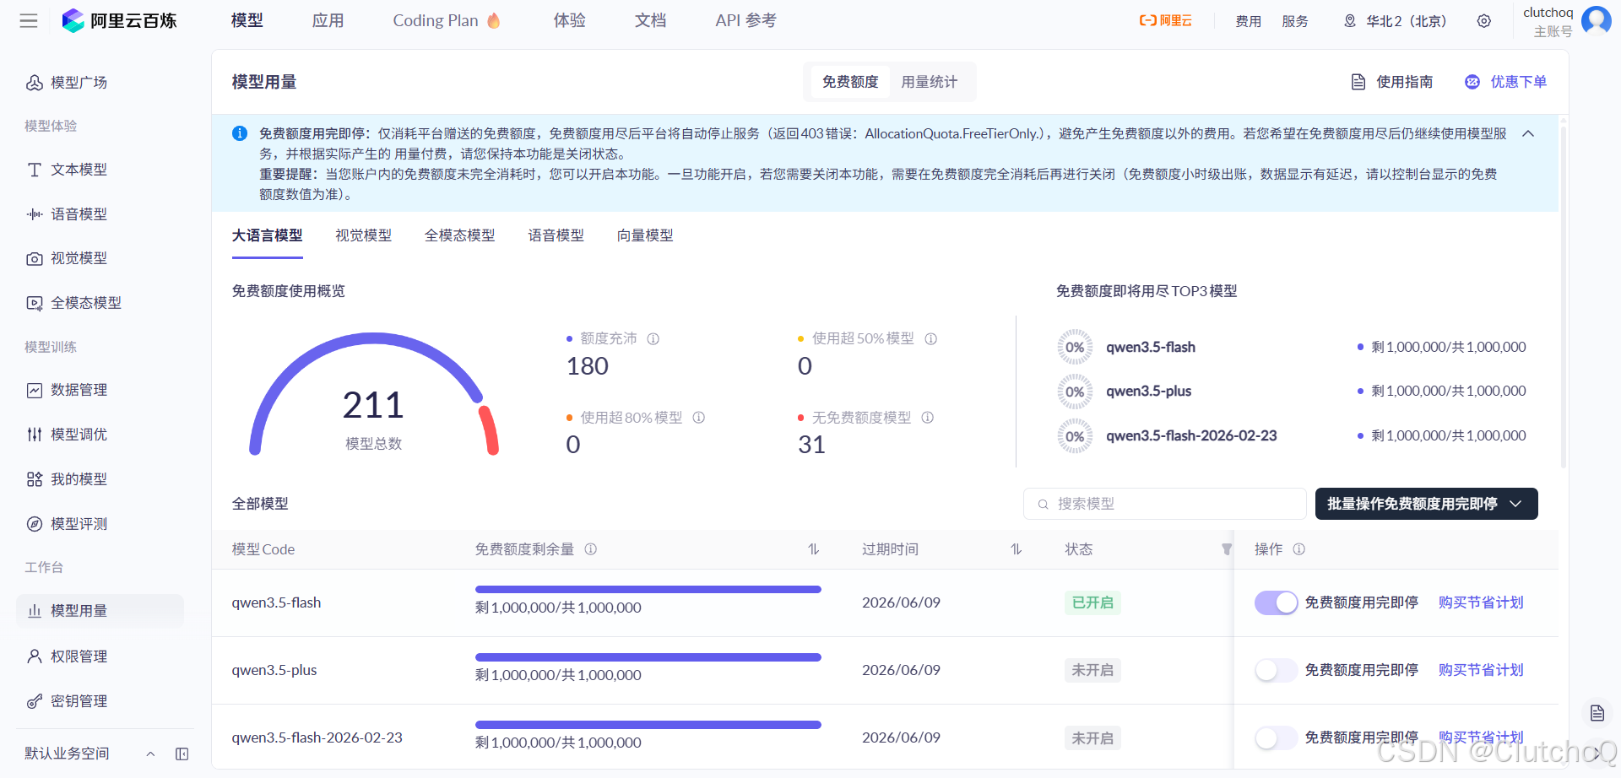
Task: Click the 模型调优 sliders icon
Action: (35, 435)
